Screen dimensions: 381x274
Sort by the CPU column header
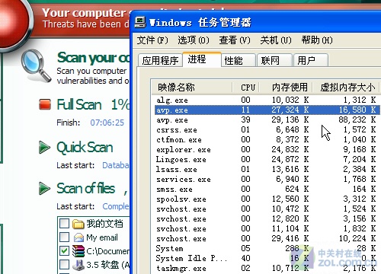[246, 88]
